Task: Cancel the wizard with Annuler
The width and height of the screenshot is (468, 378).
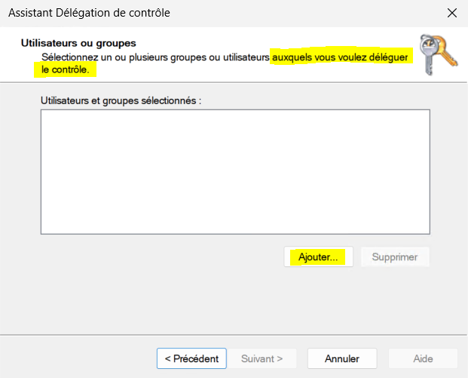Action: click(x=341, y=358)
